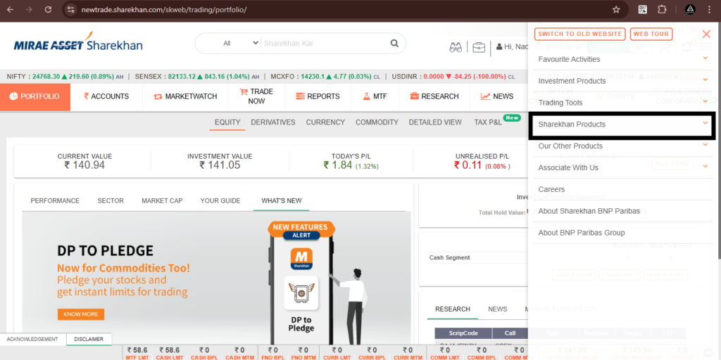Click Today's P/L ₹ 1.84 value
The height and width of the screenshot is (360, 721).
click(x=338, y=165)
